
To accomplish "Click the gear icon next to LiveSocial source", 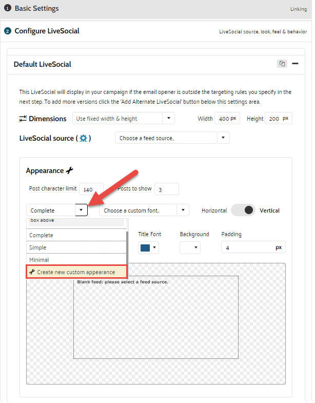I will (x=83, y=139).
